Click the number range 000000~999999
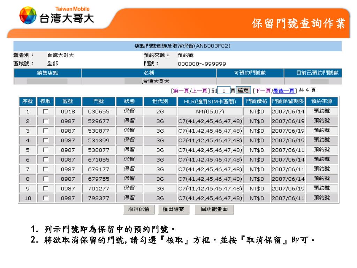 coord(202,64)
